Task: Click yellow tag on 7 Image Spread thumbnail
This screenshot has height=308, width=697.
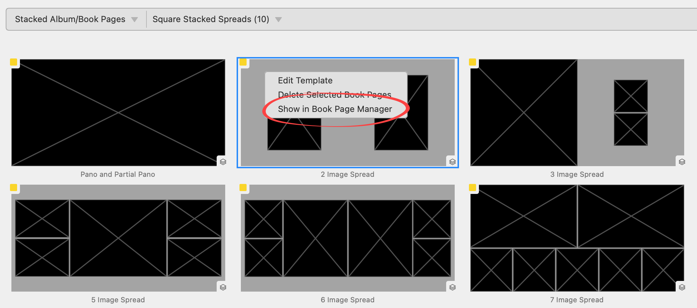Action: pyautogui.click(x=473, y=188)
